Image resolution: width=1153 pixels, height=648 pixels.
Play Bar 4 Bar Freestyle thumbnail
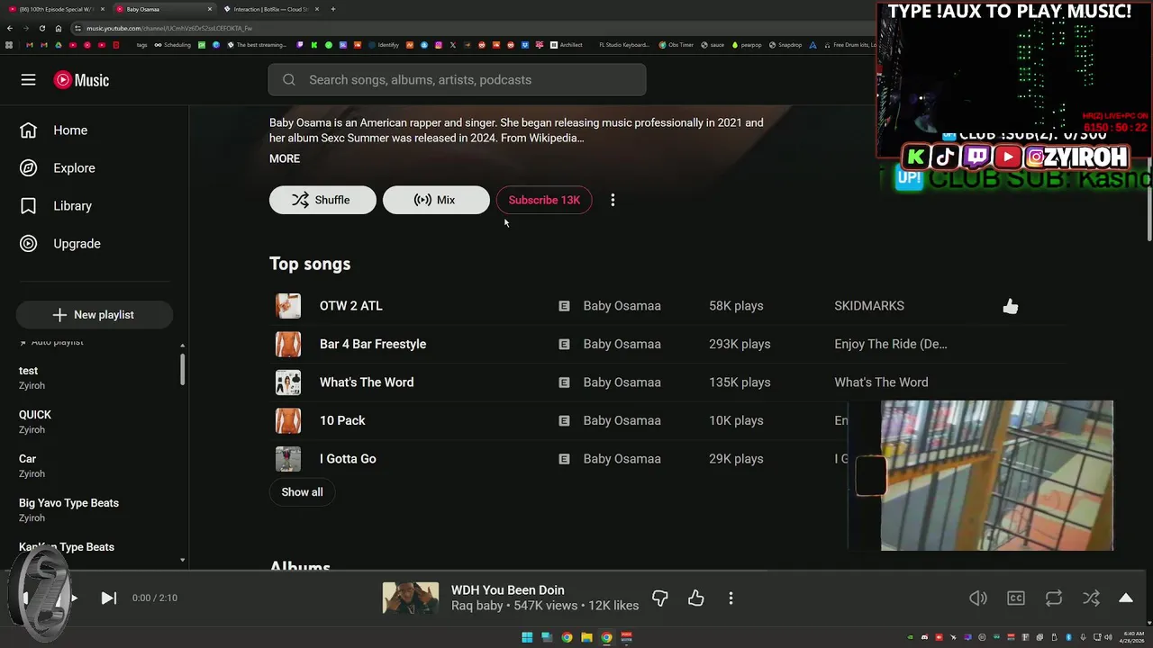tap(288, 344)
